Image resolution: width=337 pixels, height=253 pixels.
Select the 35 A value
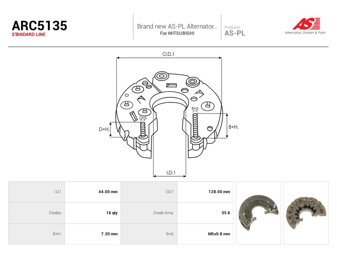[226, 213]
